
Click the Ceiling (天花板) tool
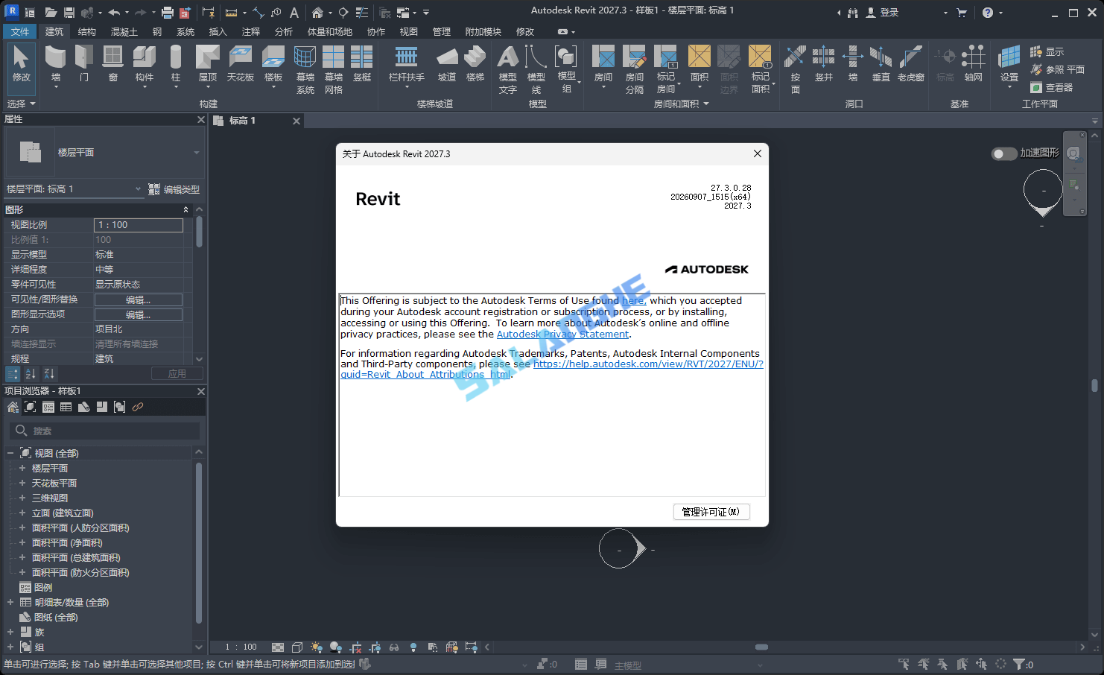(x=241, y=64)
